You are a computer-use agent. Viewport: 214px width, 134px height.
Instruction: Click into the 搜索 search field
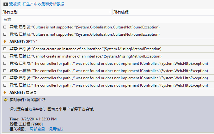(108, 19)
